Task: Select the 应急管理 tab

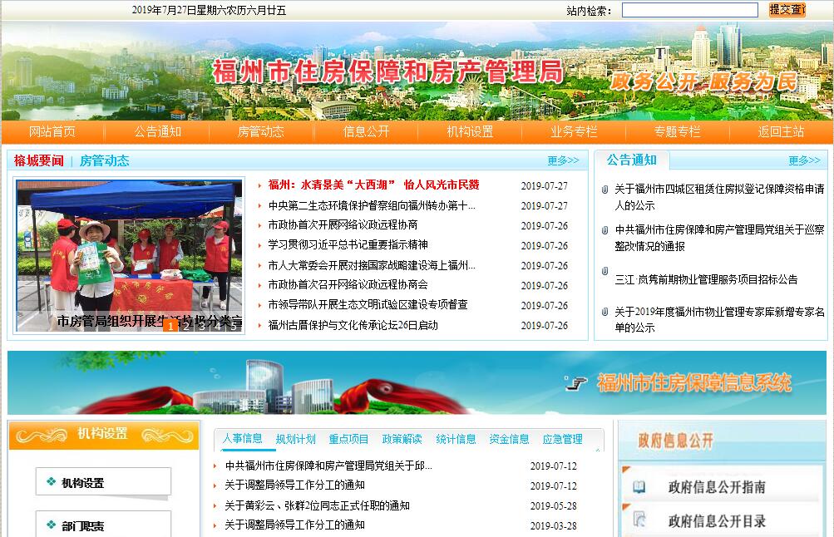Action: 562,439
